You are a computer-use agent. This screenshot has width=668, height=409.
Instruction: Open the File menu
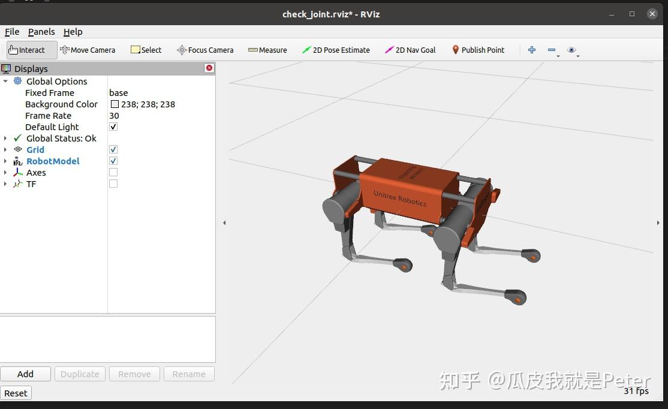12,32
